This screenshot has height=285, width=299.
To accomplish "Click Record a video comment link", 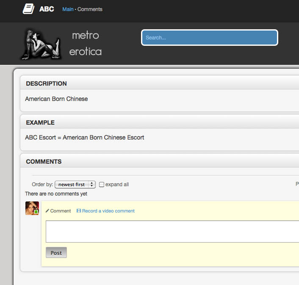I will click(108, 211).
